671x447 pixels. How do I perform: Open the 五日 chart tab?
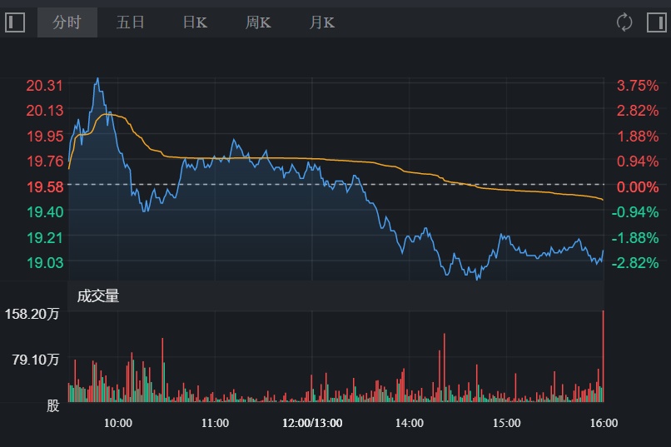pos(131,22)
